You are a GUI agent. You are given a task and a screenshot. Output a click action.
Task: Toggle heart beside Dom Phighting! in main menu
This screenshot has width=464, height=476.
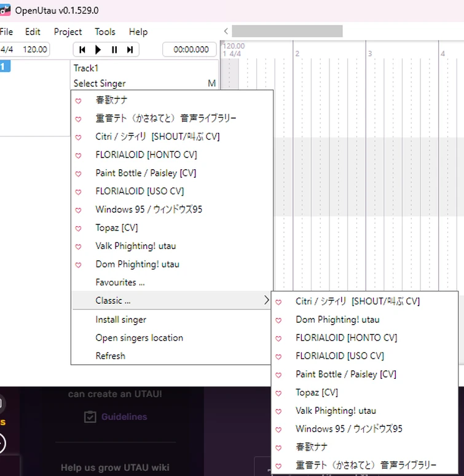tap(78, 264)
